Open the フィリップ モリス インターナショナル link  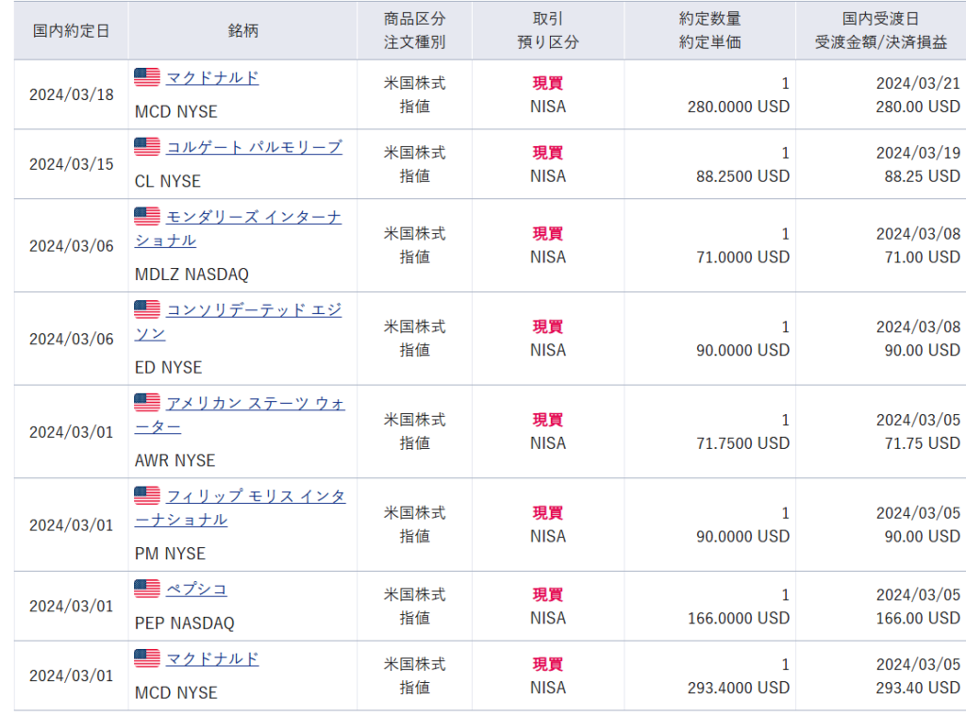pyautogui.click(x=256, y=496)
